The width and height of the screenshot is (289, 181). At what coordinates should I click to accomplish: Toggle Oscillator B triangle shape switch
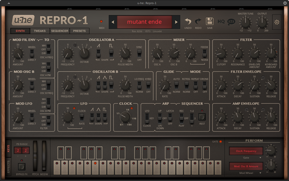(x=105, y=85)
